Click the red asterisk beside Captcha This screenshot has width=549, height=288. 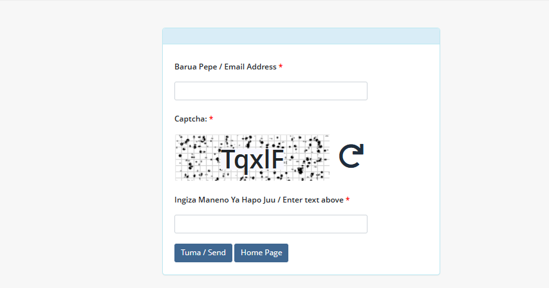coord(211,118)
